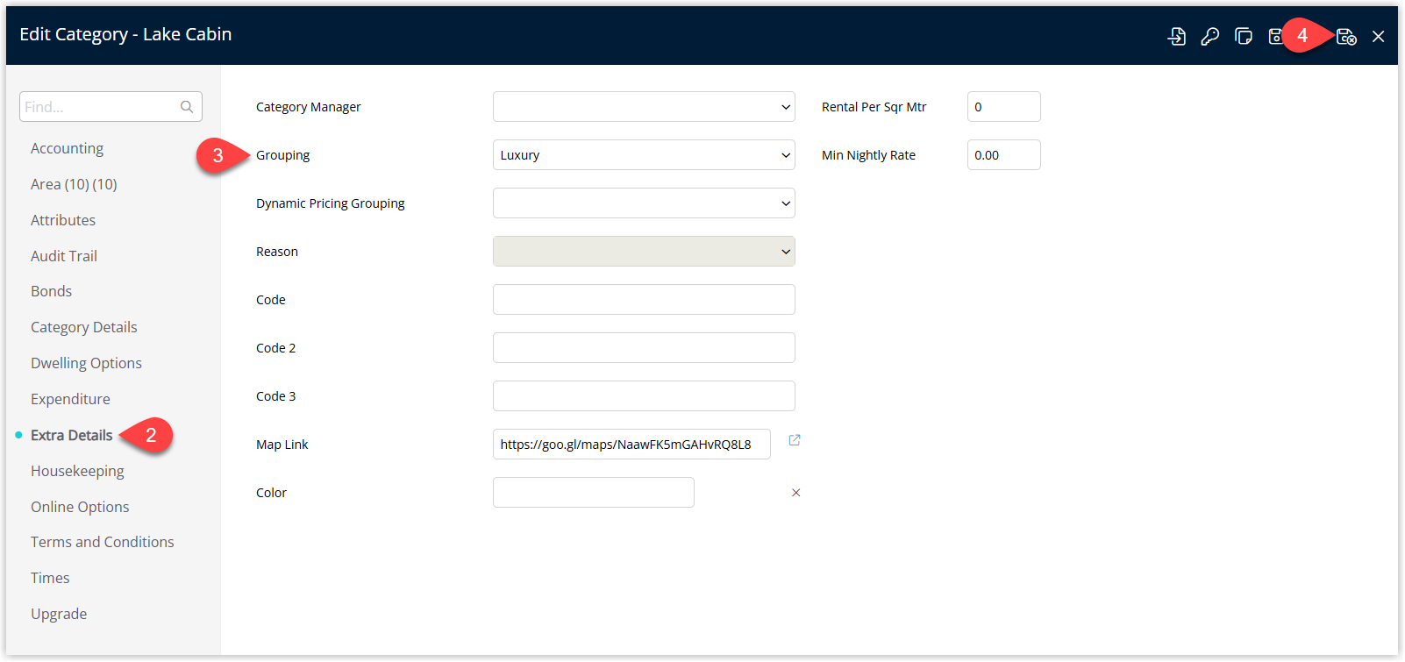The image size is (1405, 662).
Task: Click the duplicate notes icon in header
Action: pos(1243,36)
